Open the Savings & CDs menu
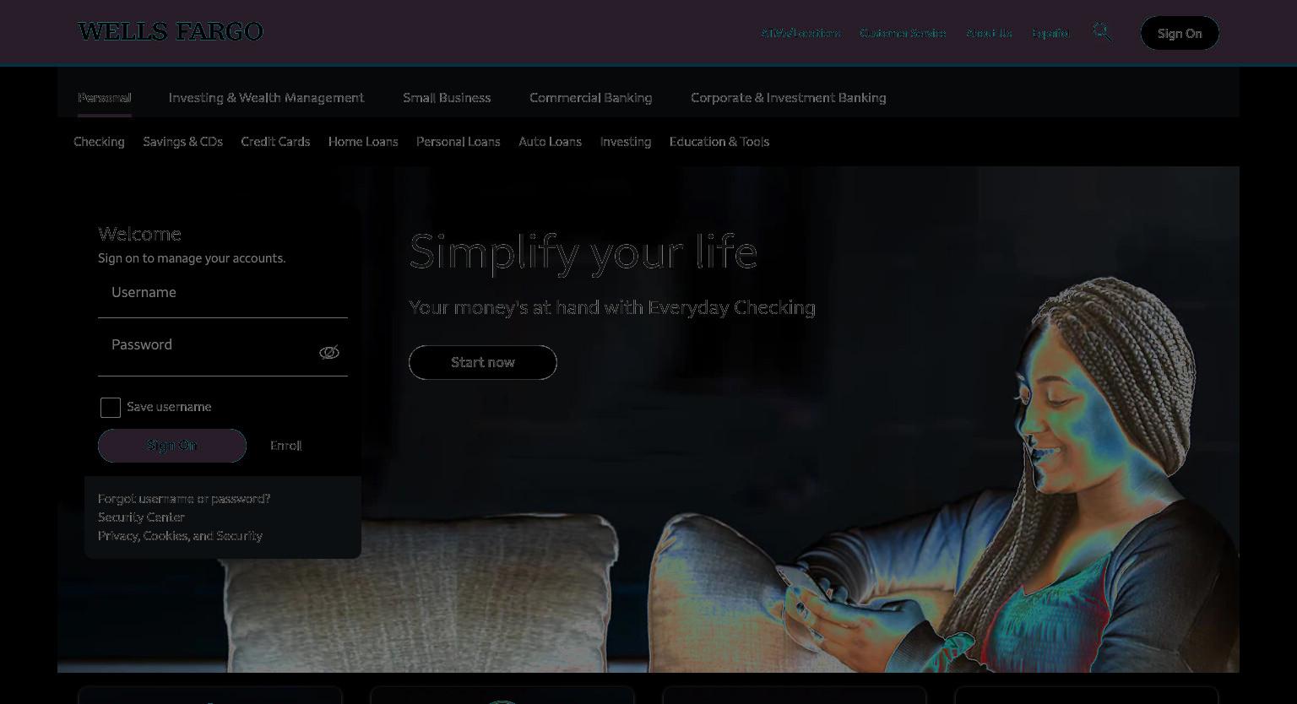The height and width of the screenshot is (704, 1297). 182,142
